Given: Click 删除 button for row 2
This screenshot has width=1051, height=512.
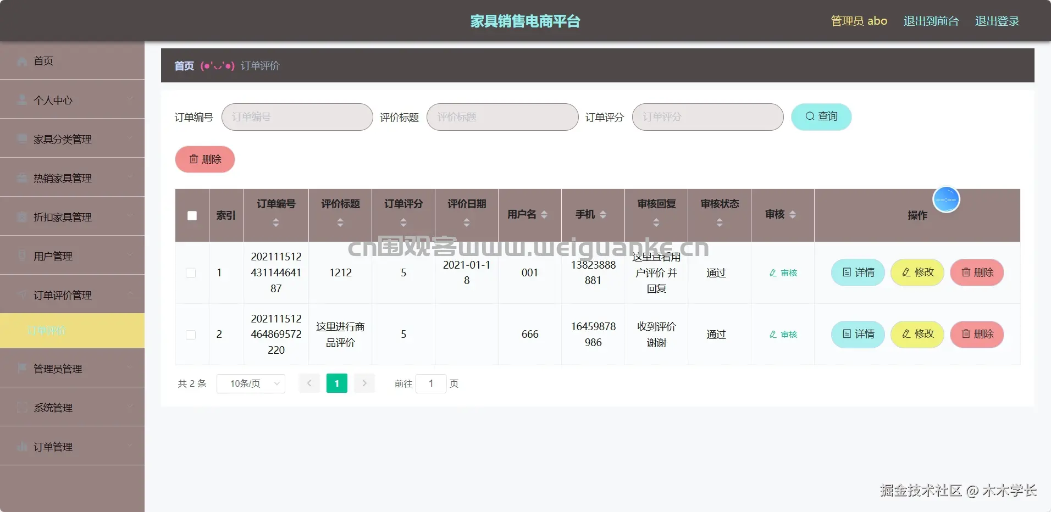Looking at the screenshot, I should [x=977, y=334].
